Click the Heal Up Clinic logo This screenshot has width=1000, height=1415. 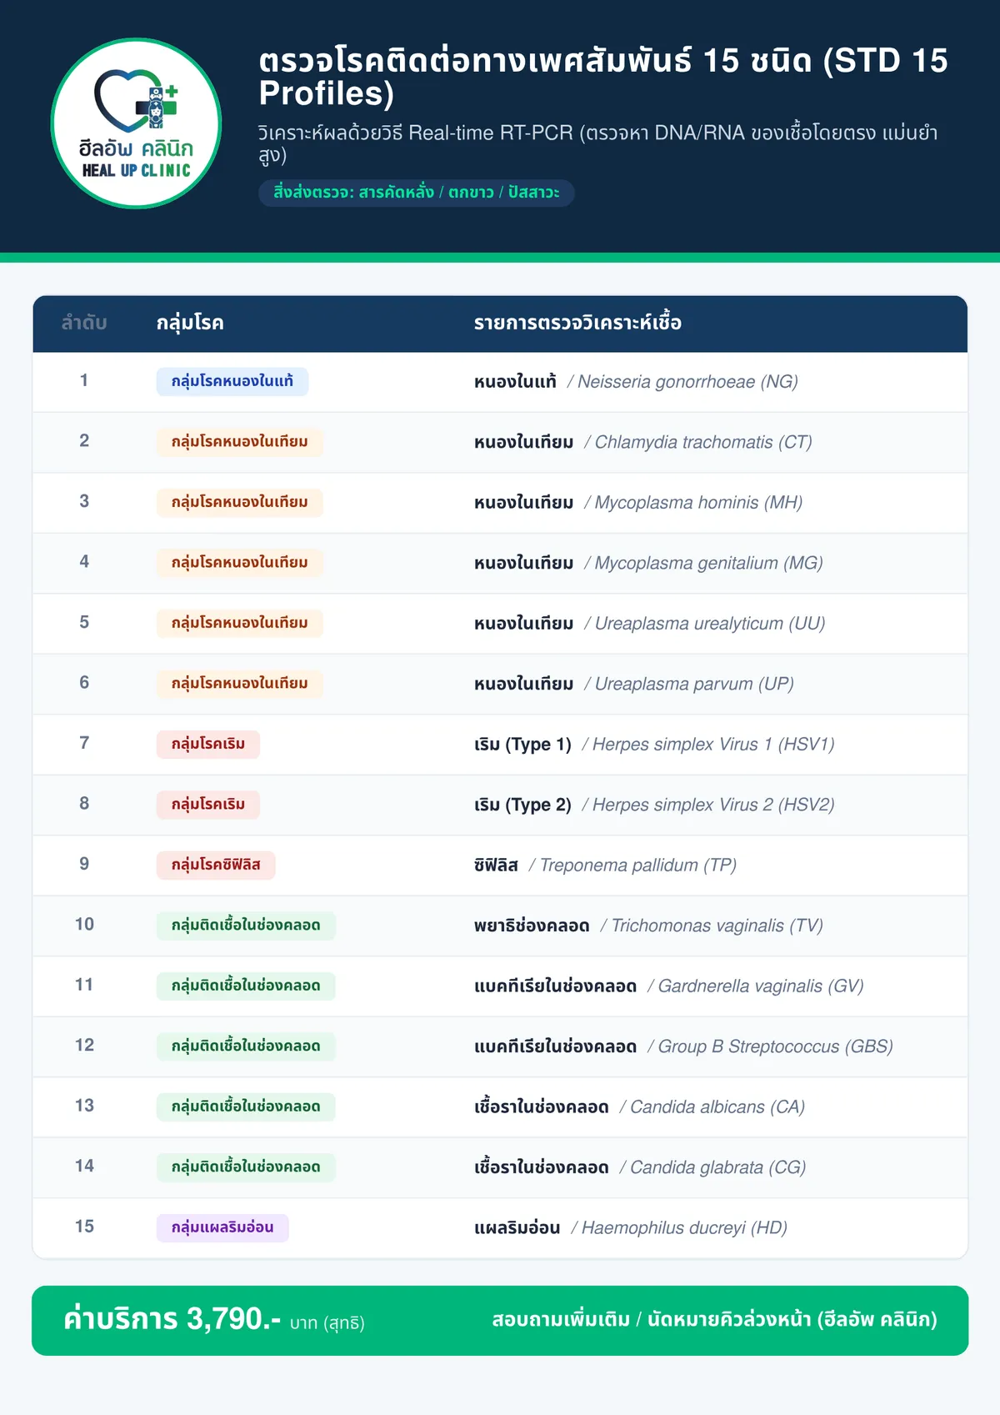point(136,123)
